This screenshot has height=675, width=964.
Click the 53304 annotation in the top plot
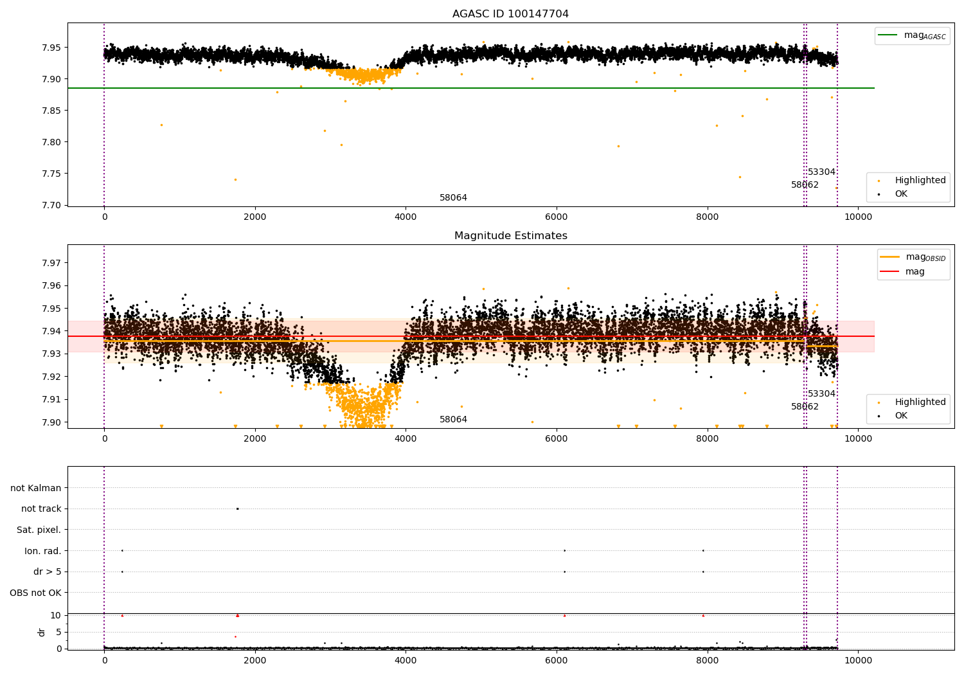coord(821,172)
